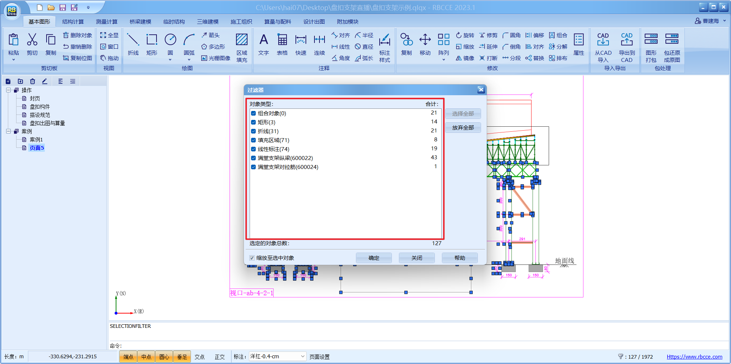Collapse the 案例 tree node
Screen dimensions: 731x364
tap(8, 131)
